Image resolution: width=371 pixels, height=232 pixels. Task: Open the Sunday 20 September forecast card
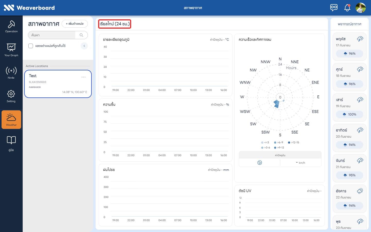(x=349, y=138)
